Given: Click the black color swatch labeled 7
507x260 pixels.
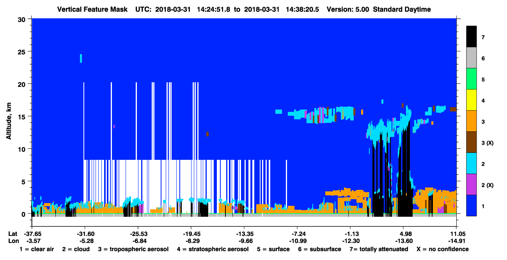Looking at the screenshot, I should pos(472,37).
